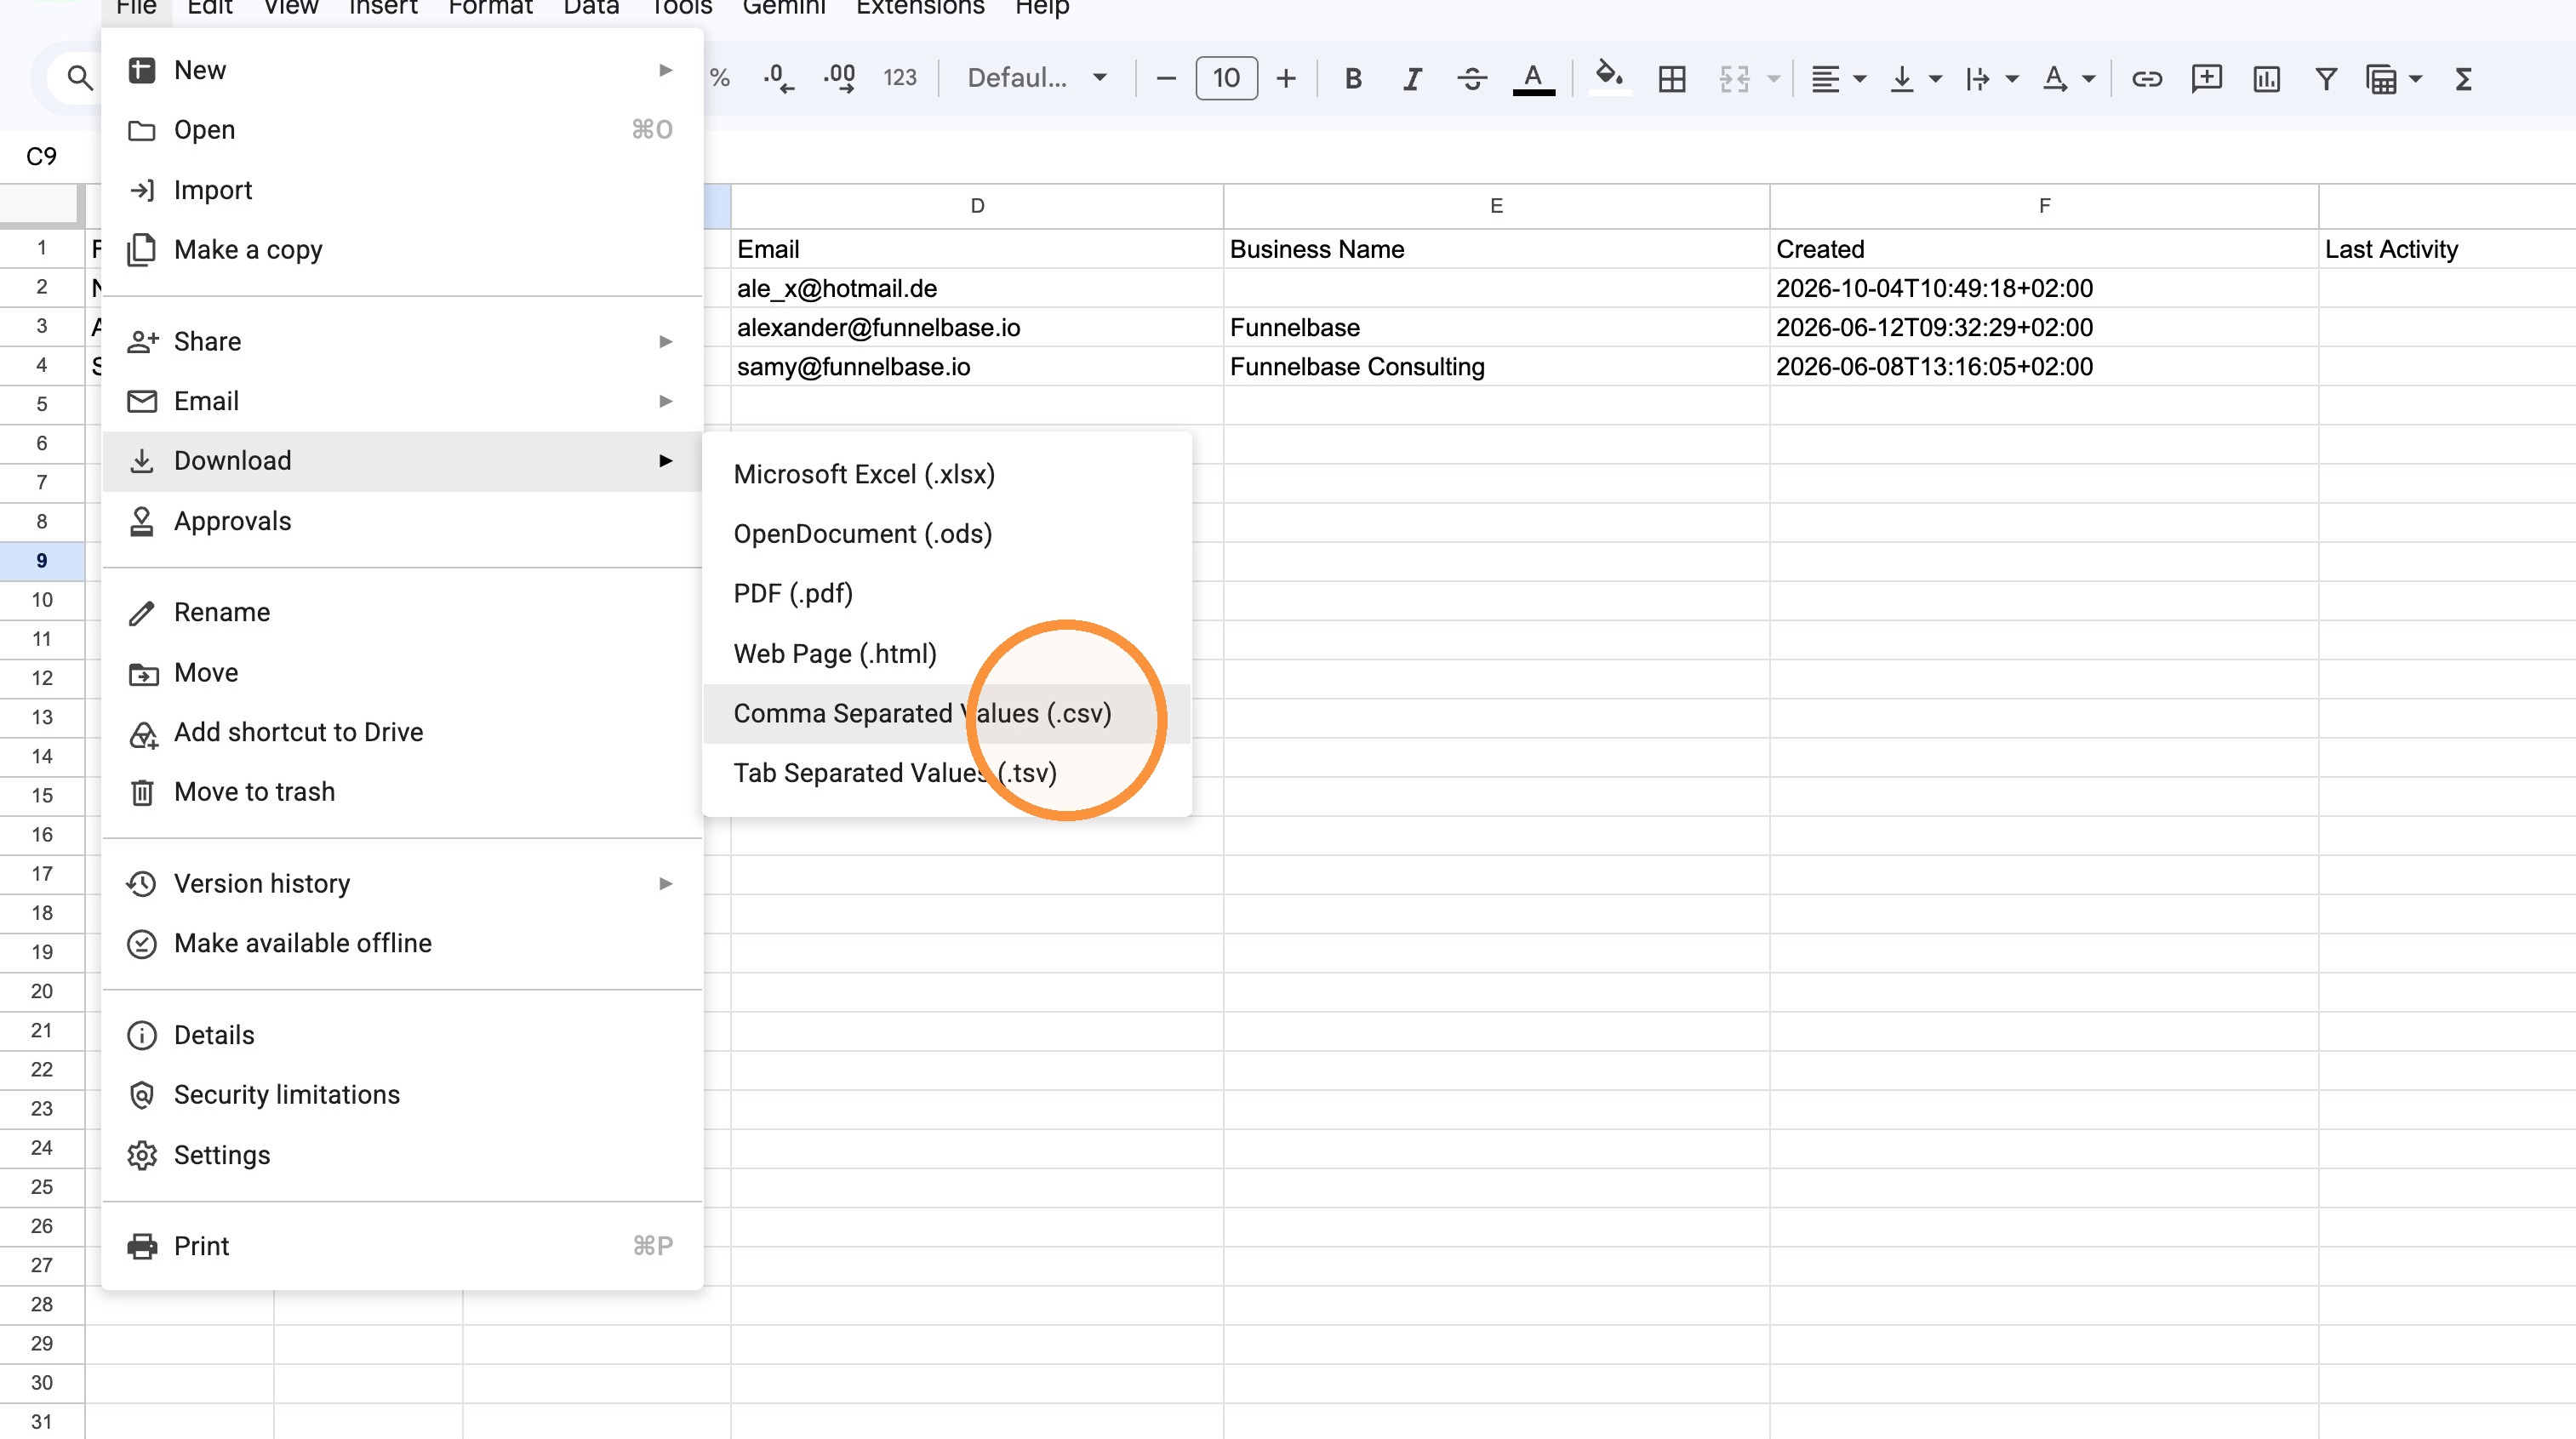2576x1439 pixels.
Task: Open the text color picker
Action: [x=1533, y=78]
